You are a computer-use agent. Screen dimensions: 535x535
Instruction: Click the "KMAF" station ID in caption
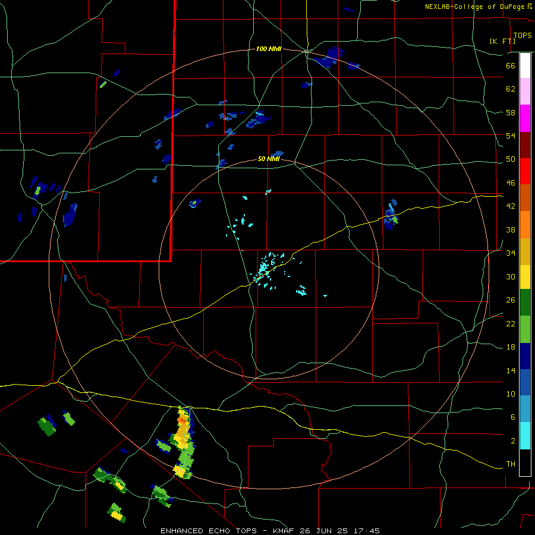284,531
